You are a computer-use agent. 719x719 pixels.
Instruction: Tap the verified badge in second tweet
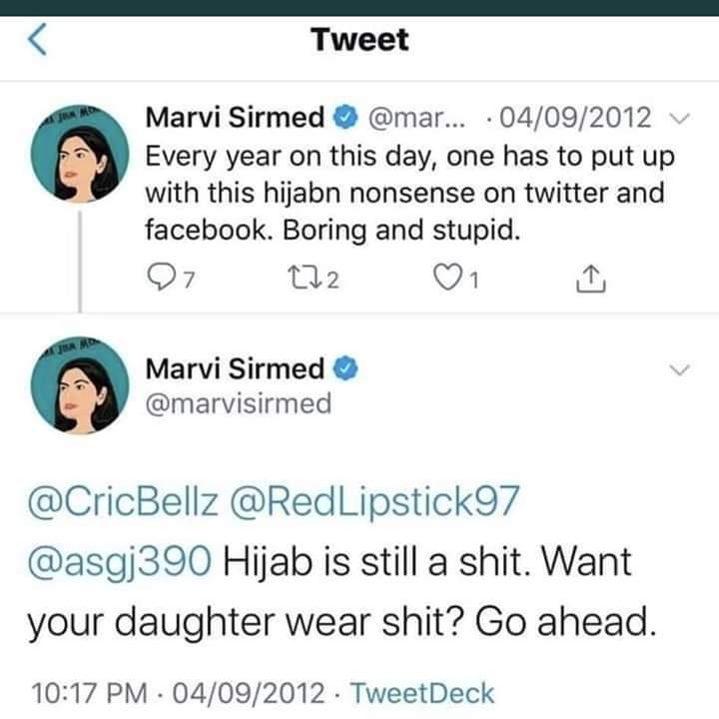pos(345,369)
